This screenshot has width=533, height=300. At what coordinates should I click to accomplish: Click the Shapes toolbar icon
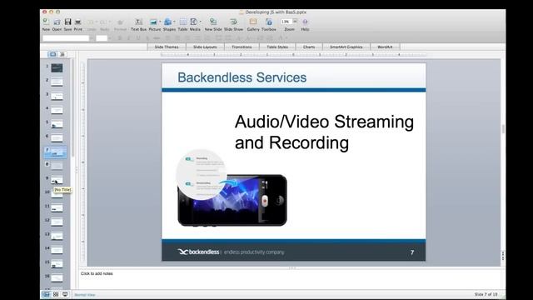(167, 22)
